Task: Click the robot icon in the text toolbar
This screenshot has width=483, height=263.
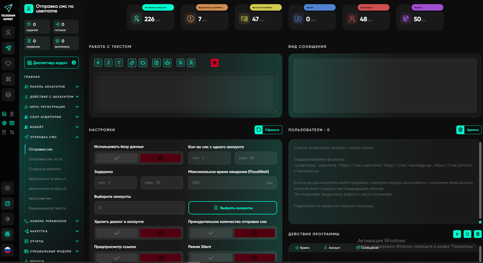Action: [x=167, y=63]
